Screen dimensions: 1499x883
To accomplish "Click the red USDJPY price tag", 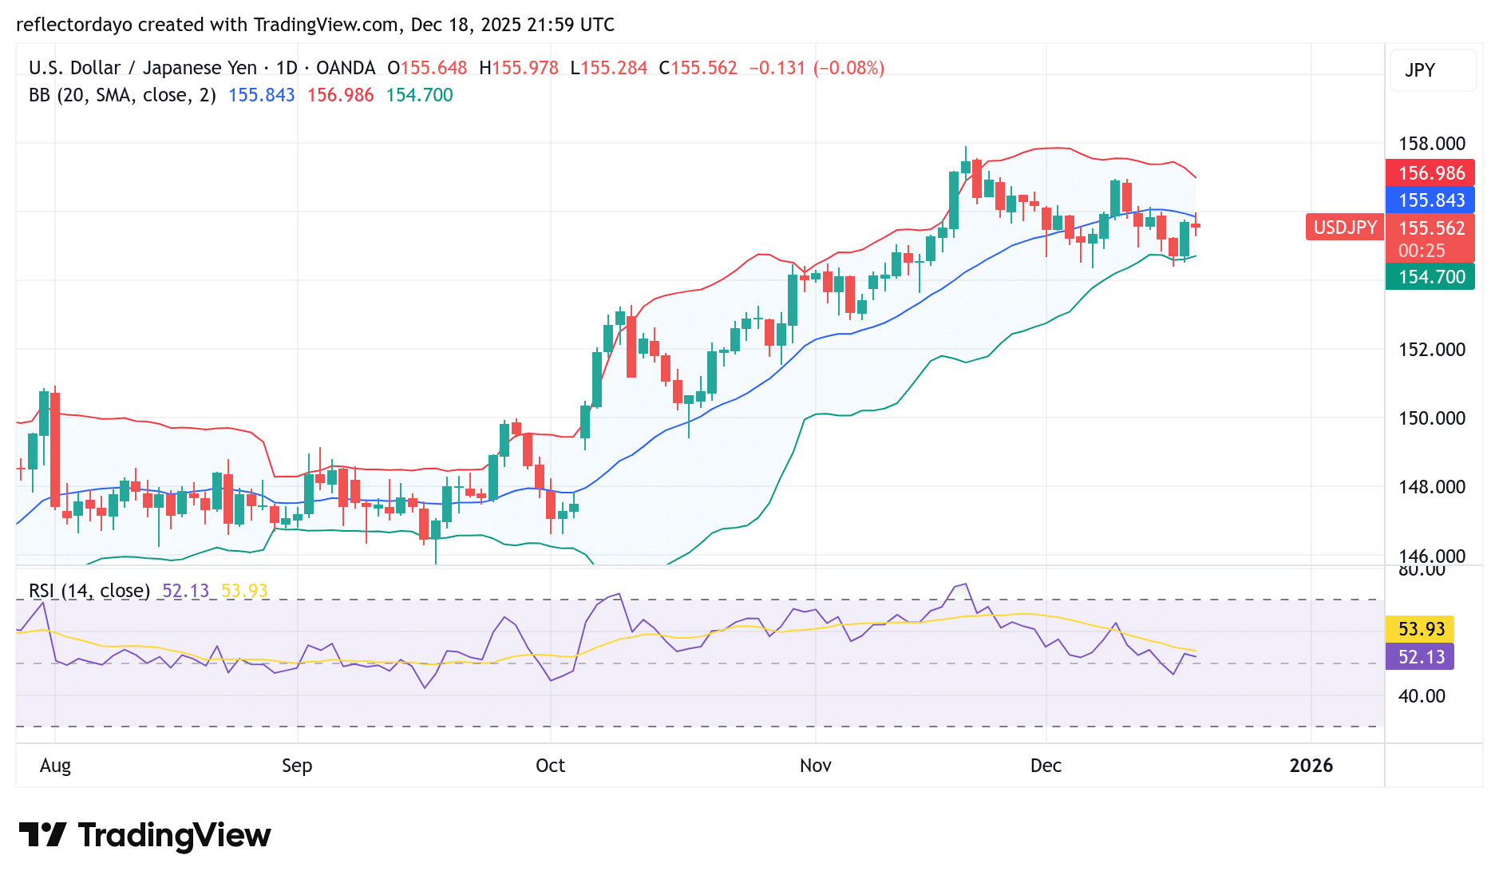I will click(x=1344, y=228).
